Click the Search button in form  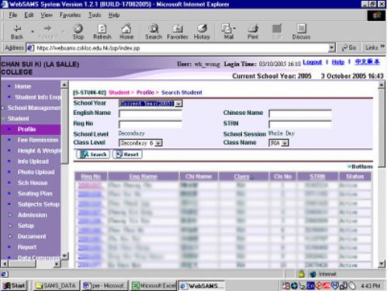(93, 154)
